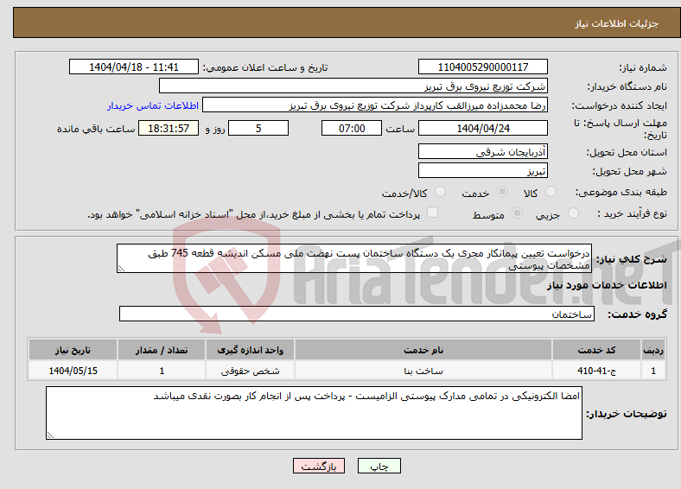Image resolution: width=681 pixels, height=489 pixels.
Task: Click the service code cell ج-41-410
Action: [x=597, y=371]
